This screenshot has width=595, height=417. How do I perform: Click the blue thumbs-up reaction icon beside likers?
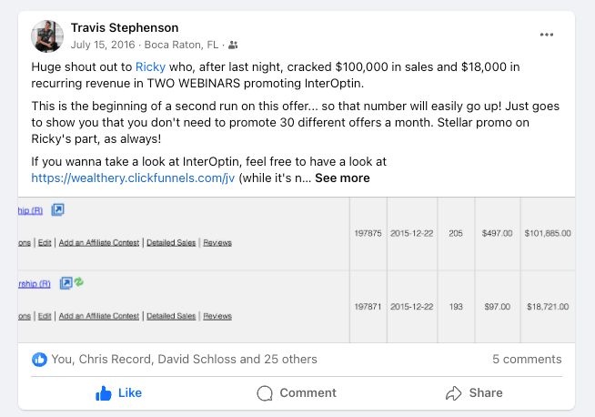point(39,360)
